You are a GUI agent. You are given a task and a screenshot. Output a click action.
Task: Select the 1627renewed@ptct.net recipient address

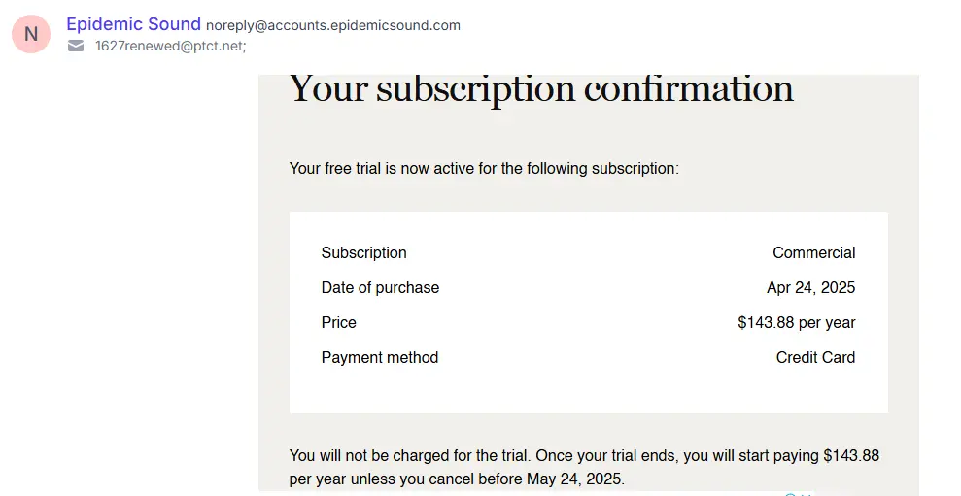click(x=170, y=46)
